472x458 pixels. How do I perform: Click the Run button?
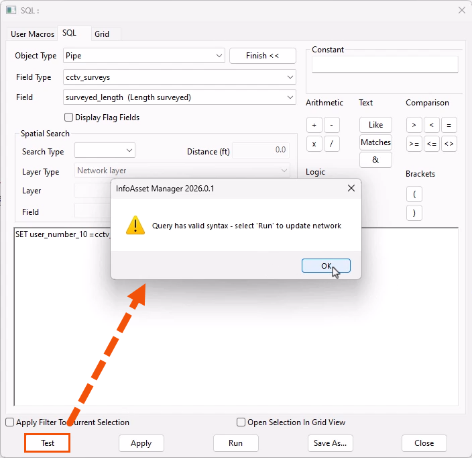[236, 443]
